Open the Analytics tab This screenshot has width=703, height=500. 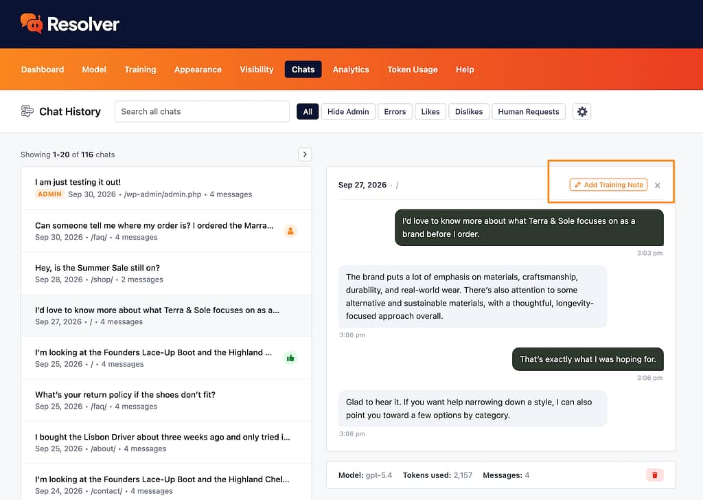pos(351,69)
